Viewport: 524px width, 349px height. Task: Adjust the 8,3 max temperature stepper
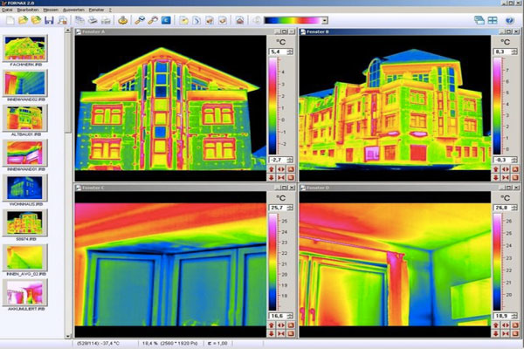pyautogui.click(x=514, y=51)
